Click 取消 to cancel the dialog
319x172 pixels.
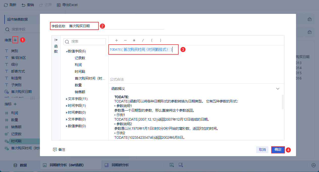262,150
